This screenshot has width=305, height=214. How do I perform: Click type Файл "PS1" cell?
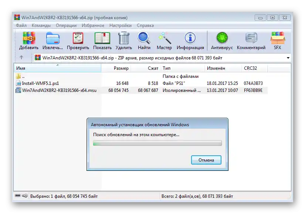pos(174,83)
